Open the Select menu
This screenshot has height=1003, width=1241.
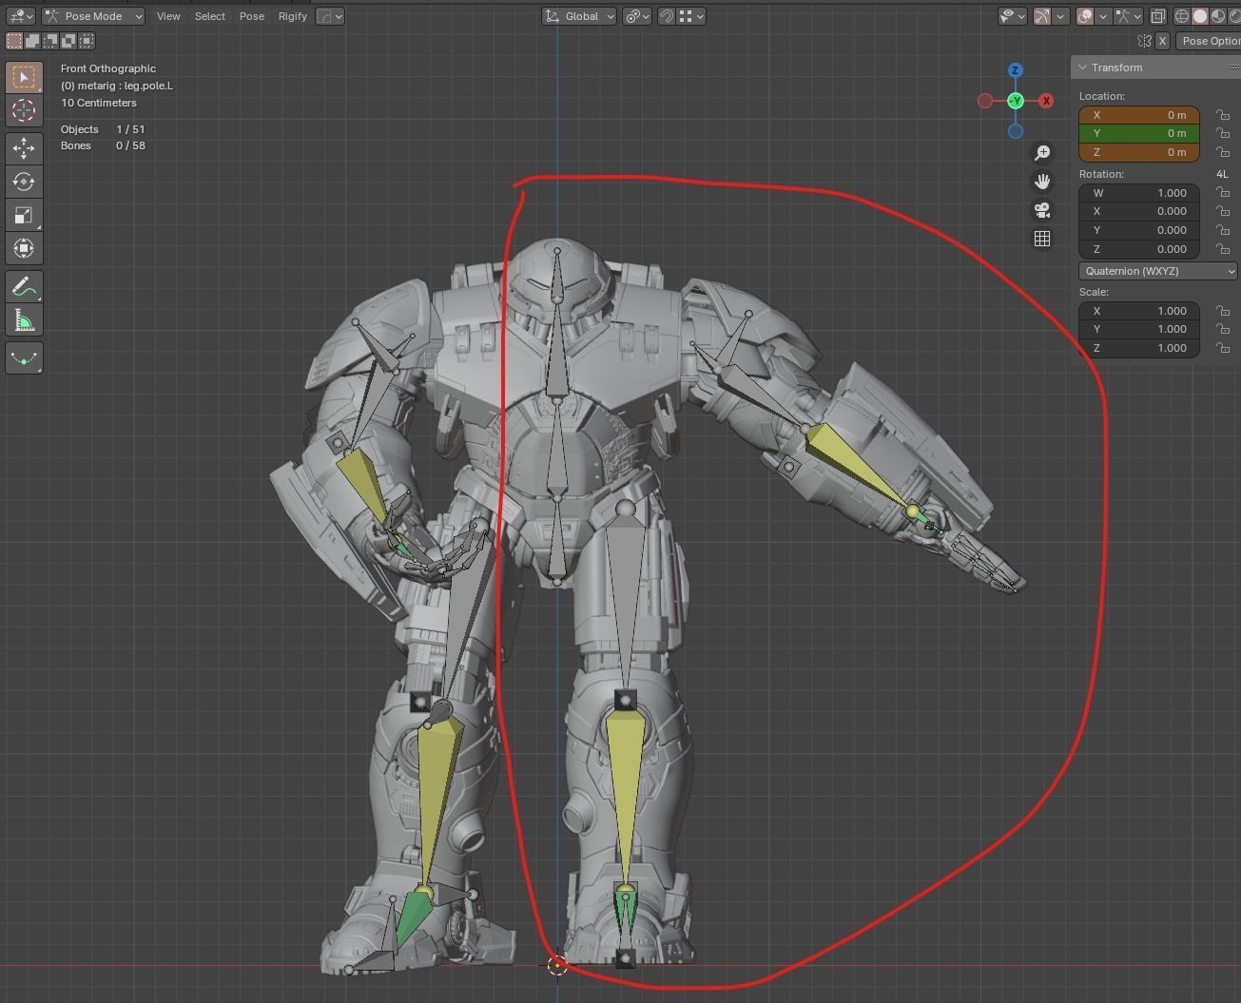210,16
